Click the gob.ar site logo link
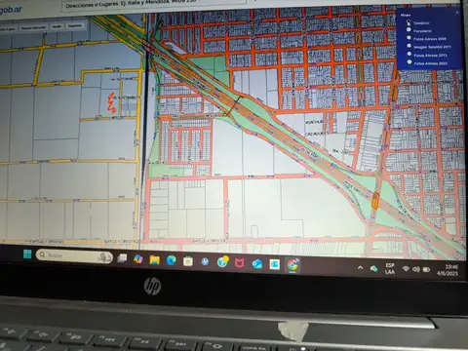The height and width of the screenshot is (351, 468). [11, 10]
